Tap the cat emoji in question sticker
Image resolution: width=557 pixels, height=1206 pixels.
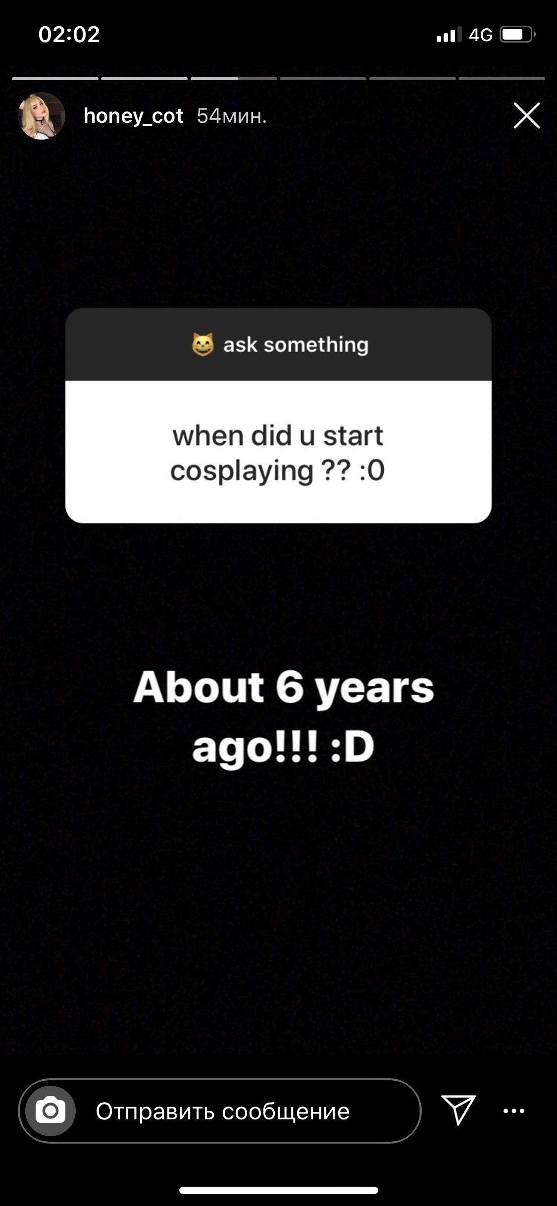[x=203, y=345]
